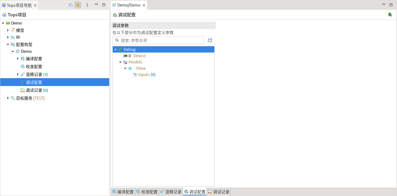Image resolution: width=397 pixels, height=196 pixels.
Task: Maximize the Tops项目导航 panel
Action: tap(104, 5)
